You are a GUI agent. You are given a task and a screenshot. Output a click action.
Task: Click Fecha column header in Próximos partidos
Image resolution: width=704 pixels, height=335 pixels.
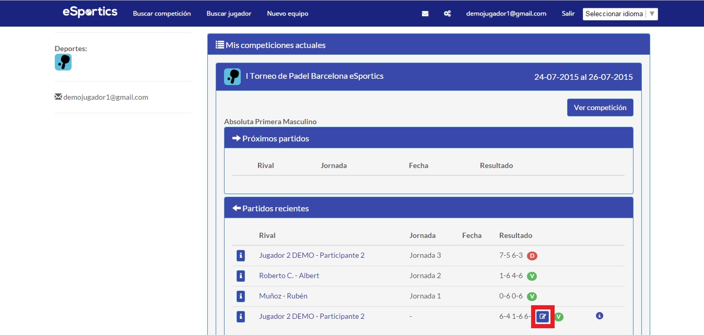(x=419, y=165)
